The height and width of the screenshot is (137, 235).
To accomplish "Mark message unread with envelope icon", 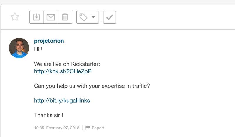I will [51, 17].
